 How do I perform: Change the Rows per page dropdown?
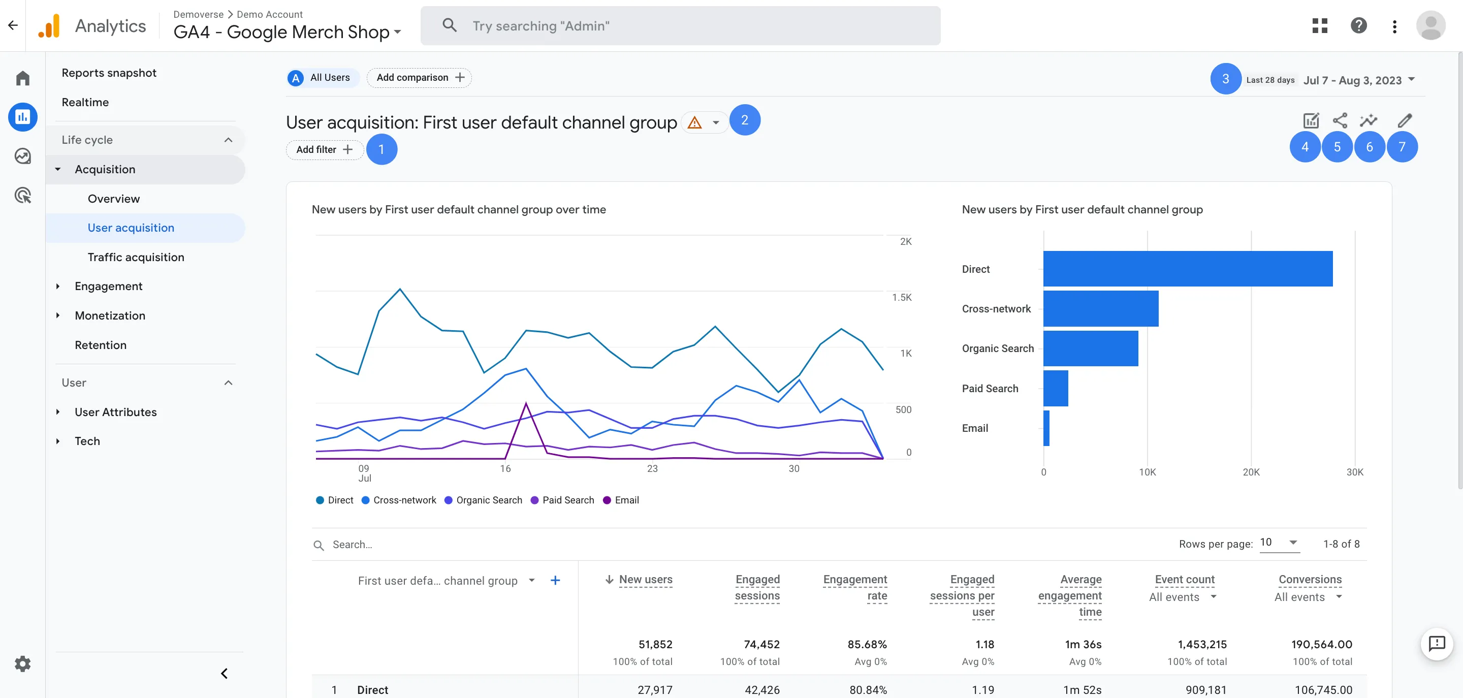1279,543
